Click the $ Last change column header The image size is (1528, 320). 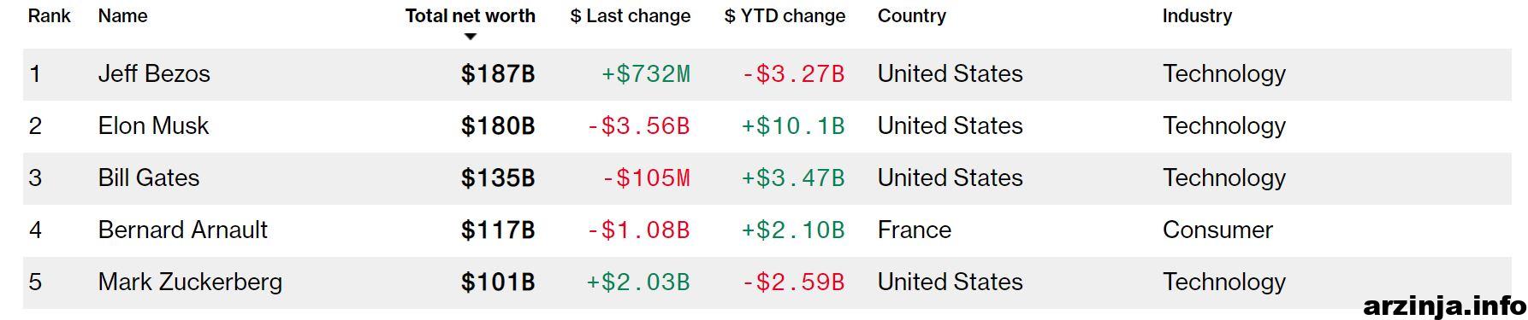(x=631, y=16)
